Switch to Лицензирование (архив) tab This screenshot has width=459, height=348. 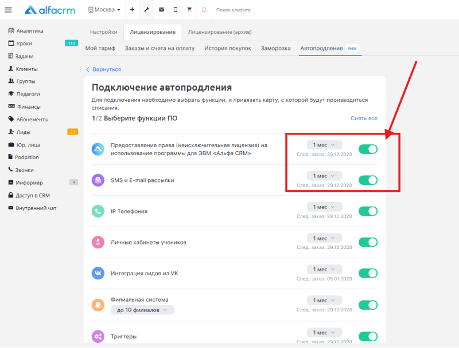pos(220,32)
